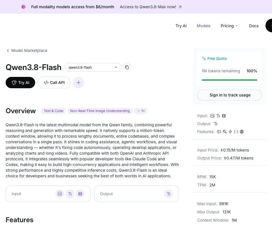Click the Free Quota label

pyautogui.click(x=217, y=58)
